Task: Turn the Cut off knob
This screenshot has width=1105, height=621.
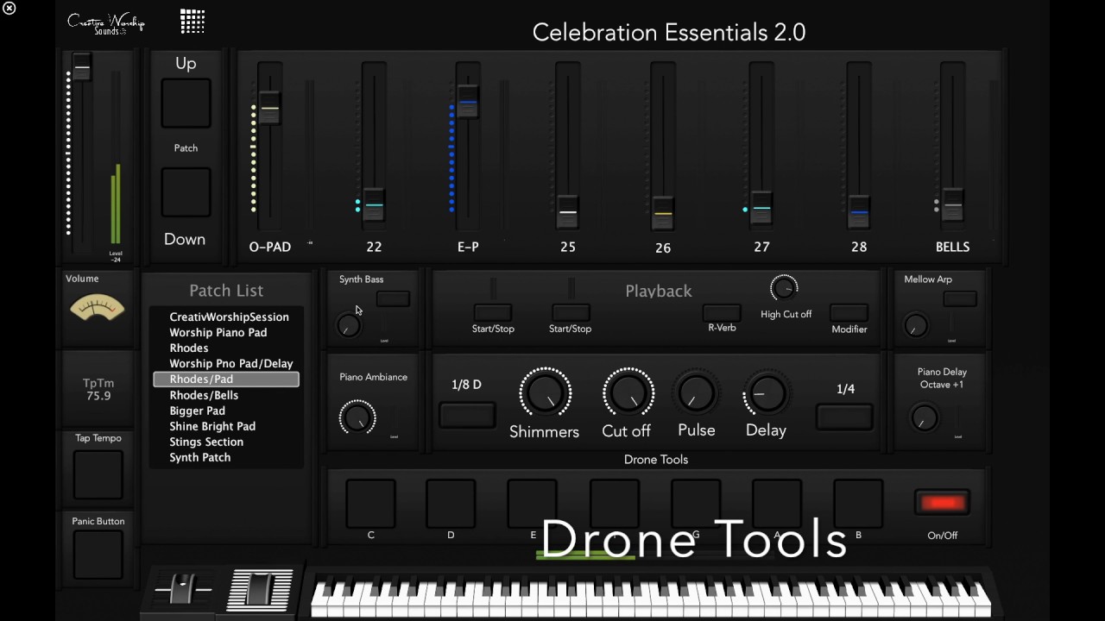Action: [628, 393]
